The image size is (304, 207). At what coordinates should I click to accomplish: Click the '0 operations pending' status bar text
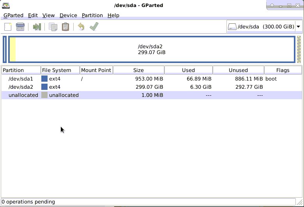click(28, 202)
